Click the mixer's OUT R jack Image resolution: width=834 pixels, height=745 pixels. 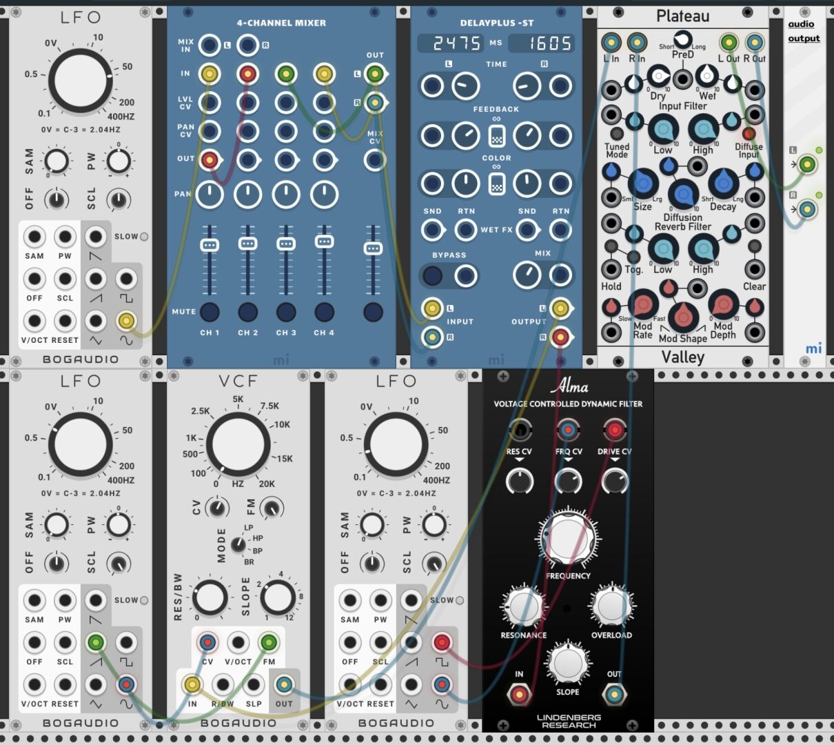374,103
